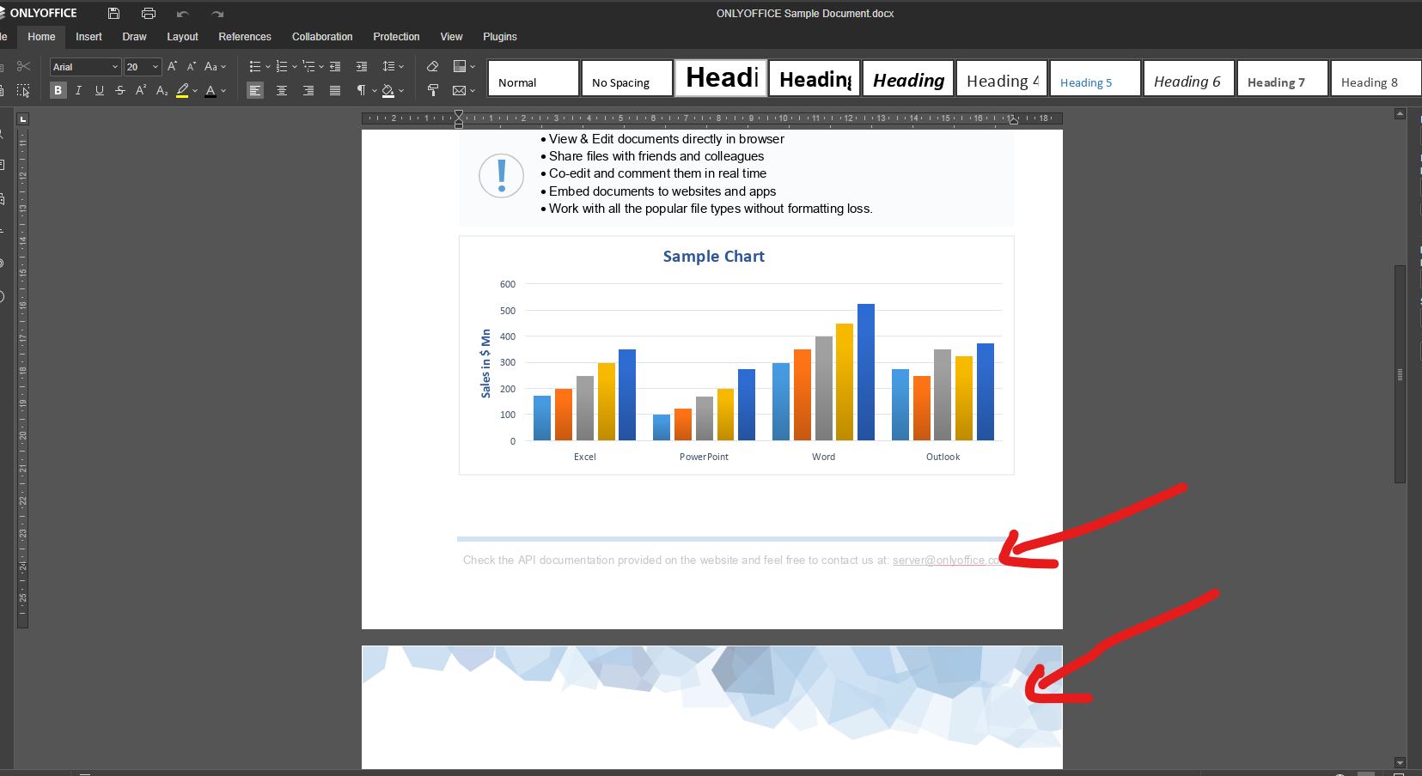
Task: Clear style with eraser icon
Action: (x=433, y=66)
